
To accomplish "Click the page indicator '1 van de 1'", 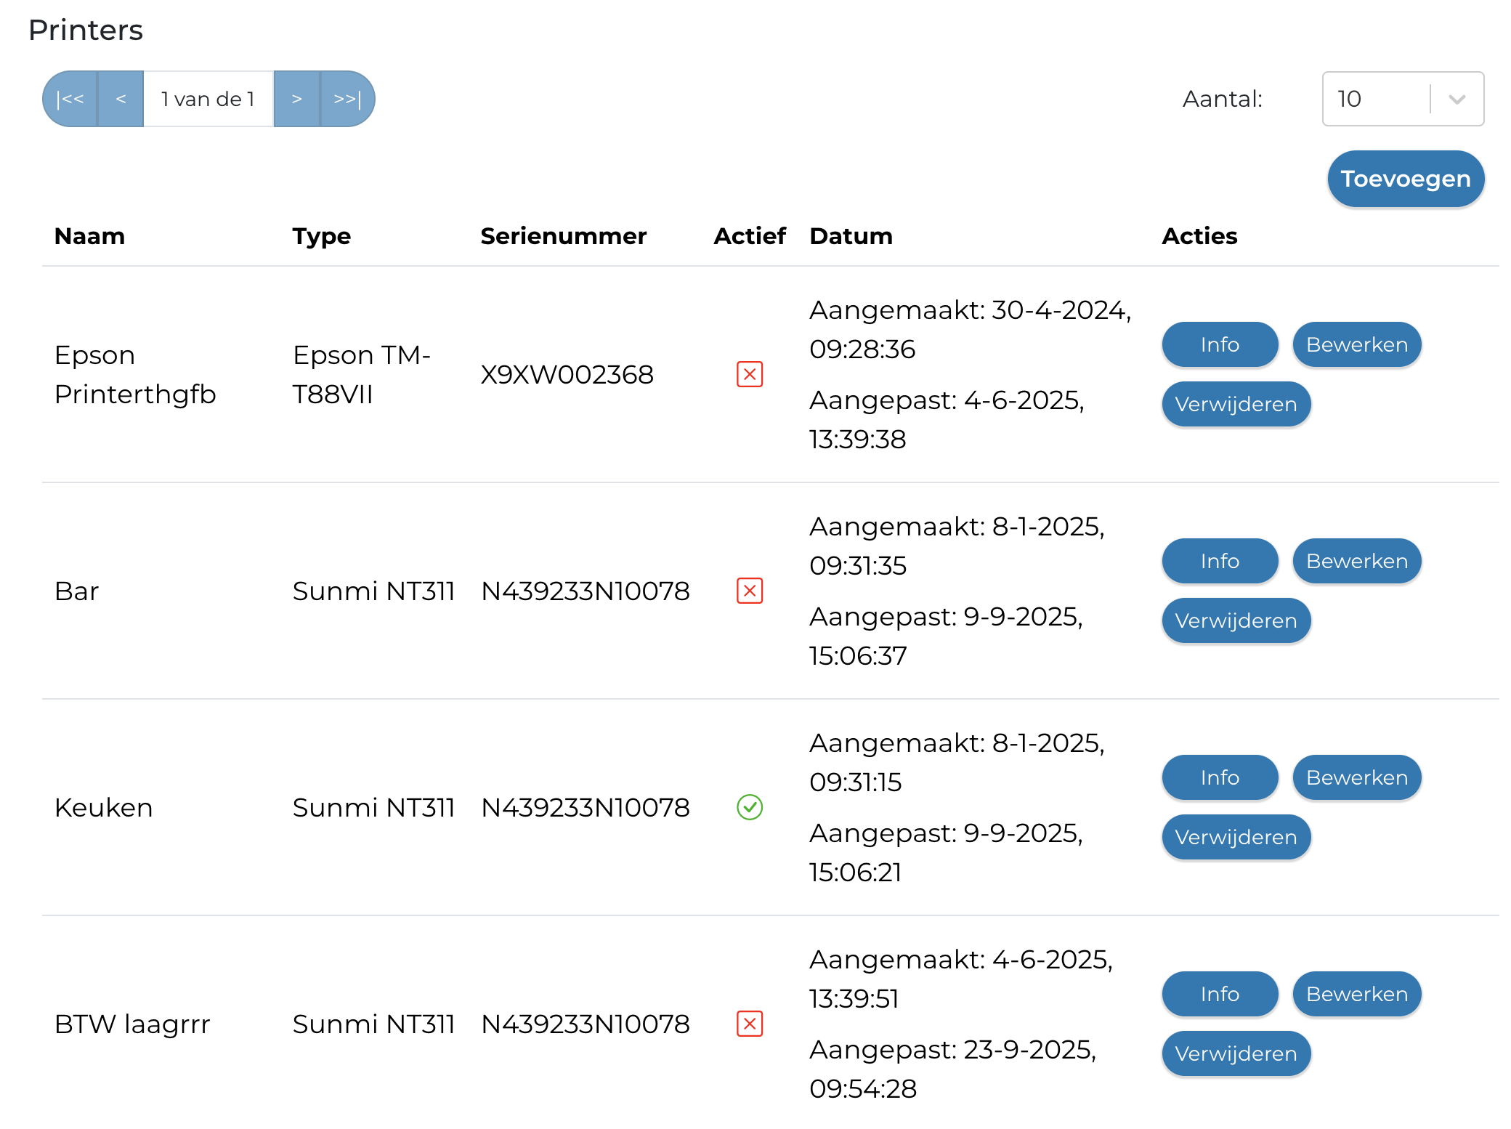I will (208, 99).
